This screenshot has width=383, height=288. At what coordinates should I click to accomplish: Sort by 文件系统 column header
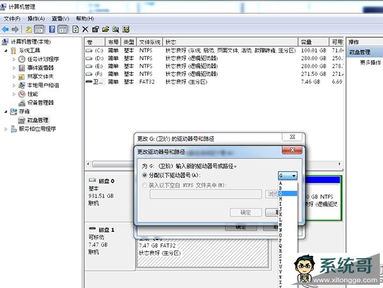149,42
